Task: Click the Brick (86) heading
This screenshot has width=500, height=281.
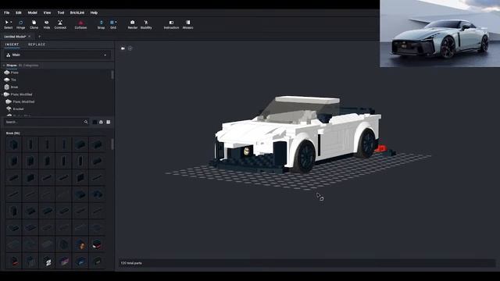Action: [12, 133]
